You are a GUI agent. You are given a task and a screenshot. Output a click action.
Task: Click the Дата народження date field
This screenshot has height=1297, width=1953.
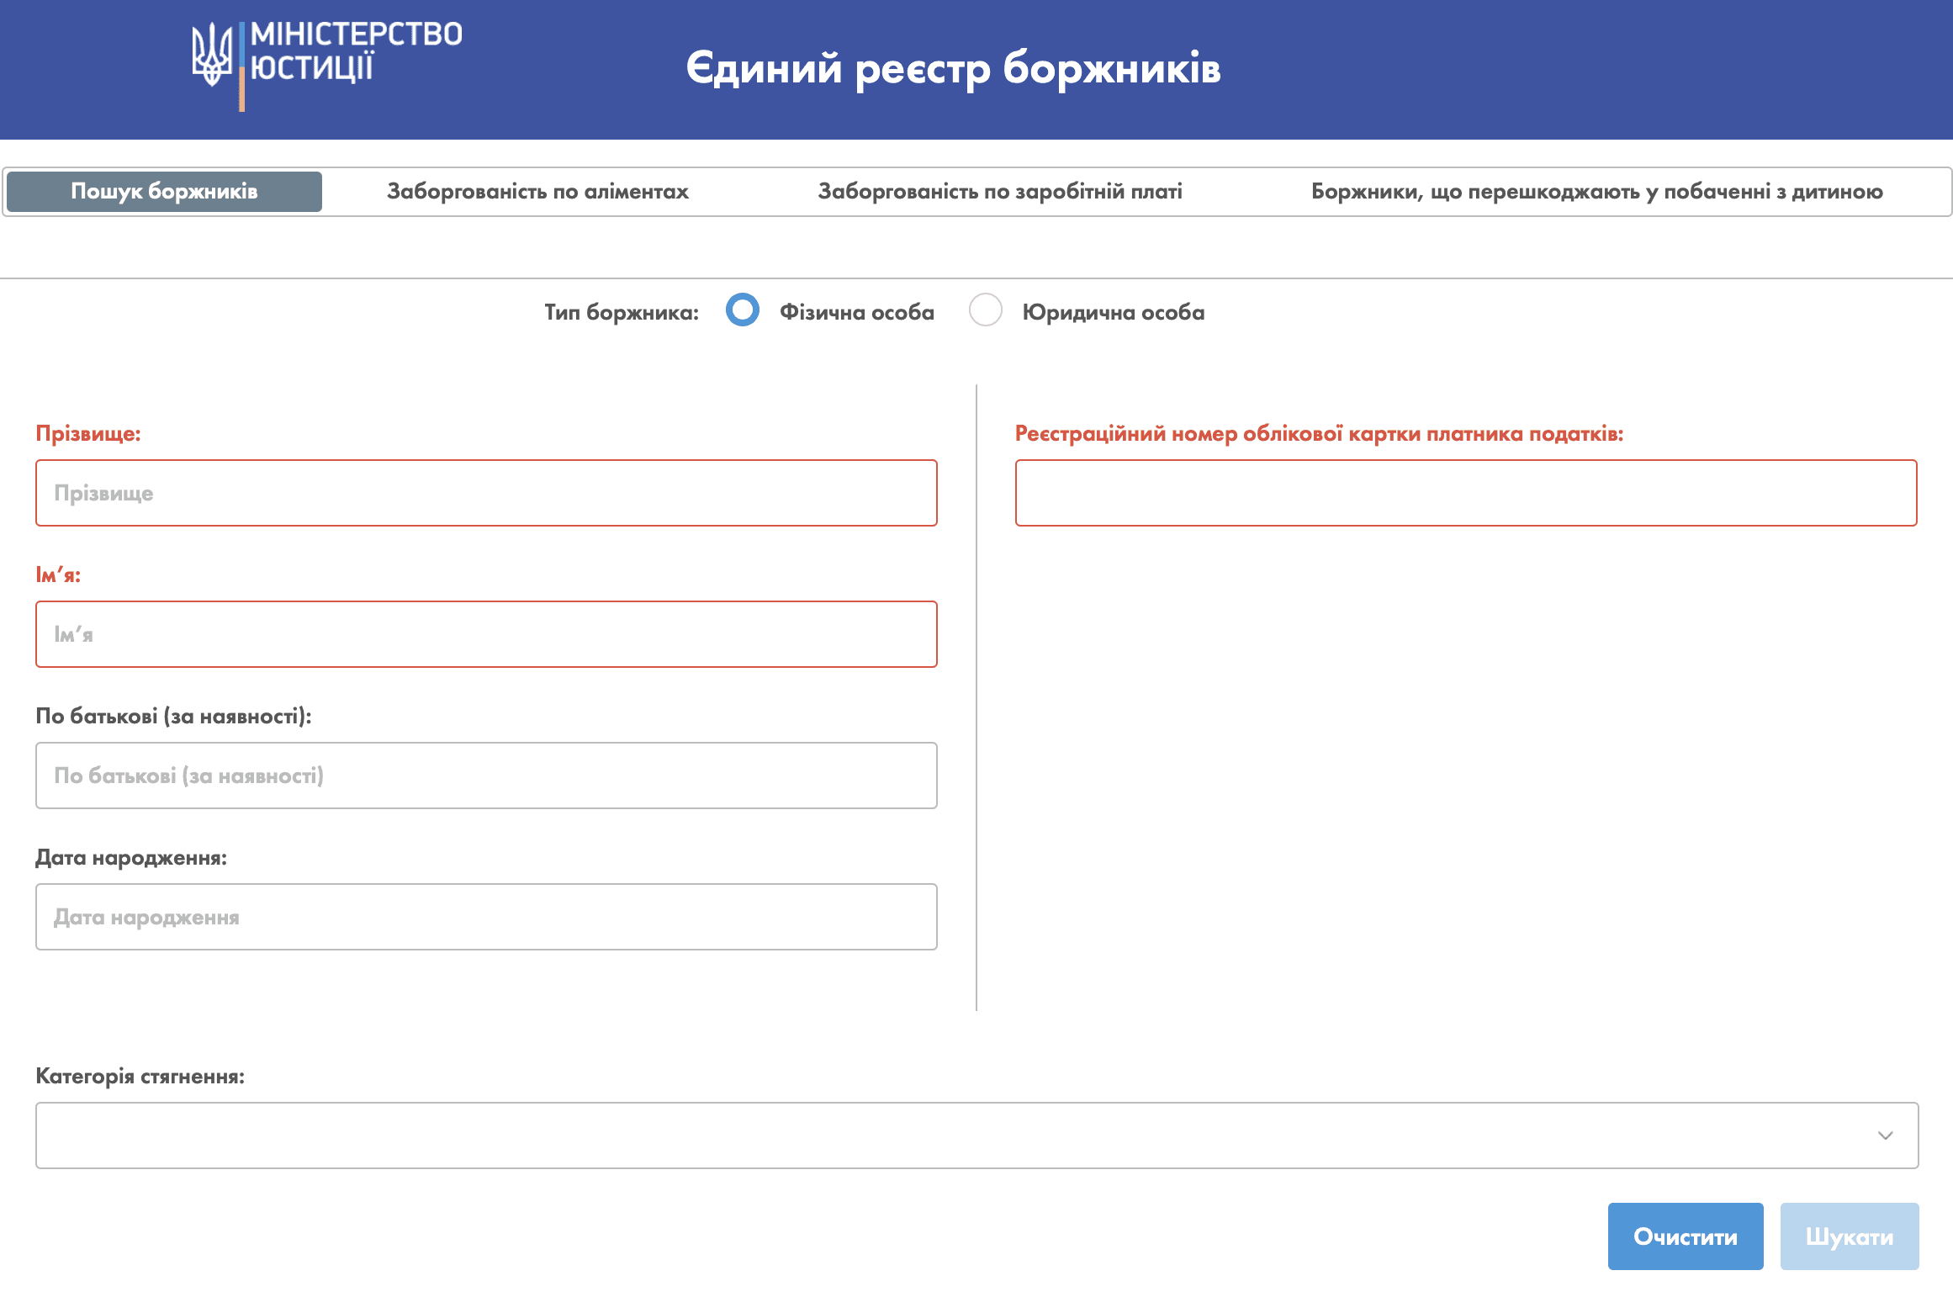[x=486, y=917]
